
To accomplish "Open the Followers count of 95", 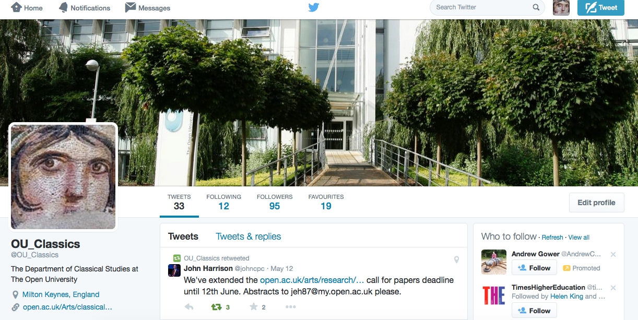I will 275,202.
